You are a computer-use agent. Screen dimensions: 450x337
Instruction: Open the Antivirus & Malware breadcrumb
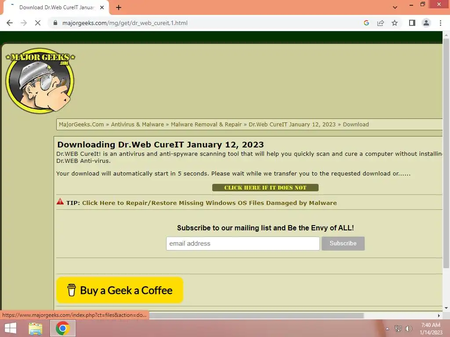point(137,124)
